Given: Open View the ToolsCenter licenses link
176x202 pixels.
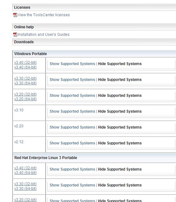Looking at the screenshot, I should [44, 15].
